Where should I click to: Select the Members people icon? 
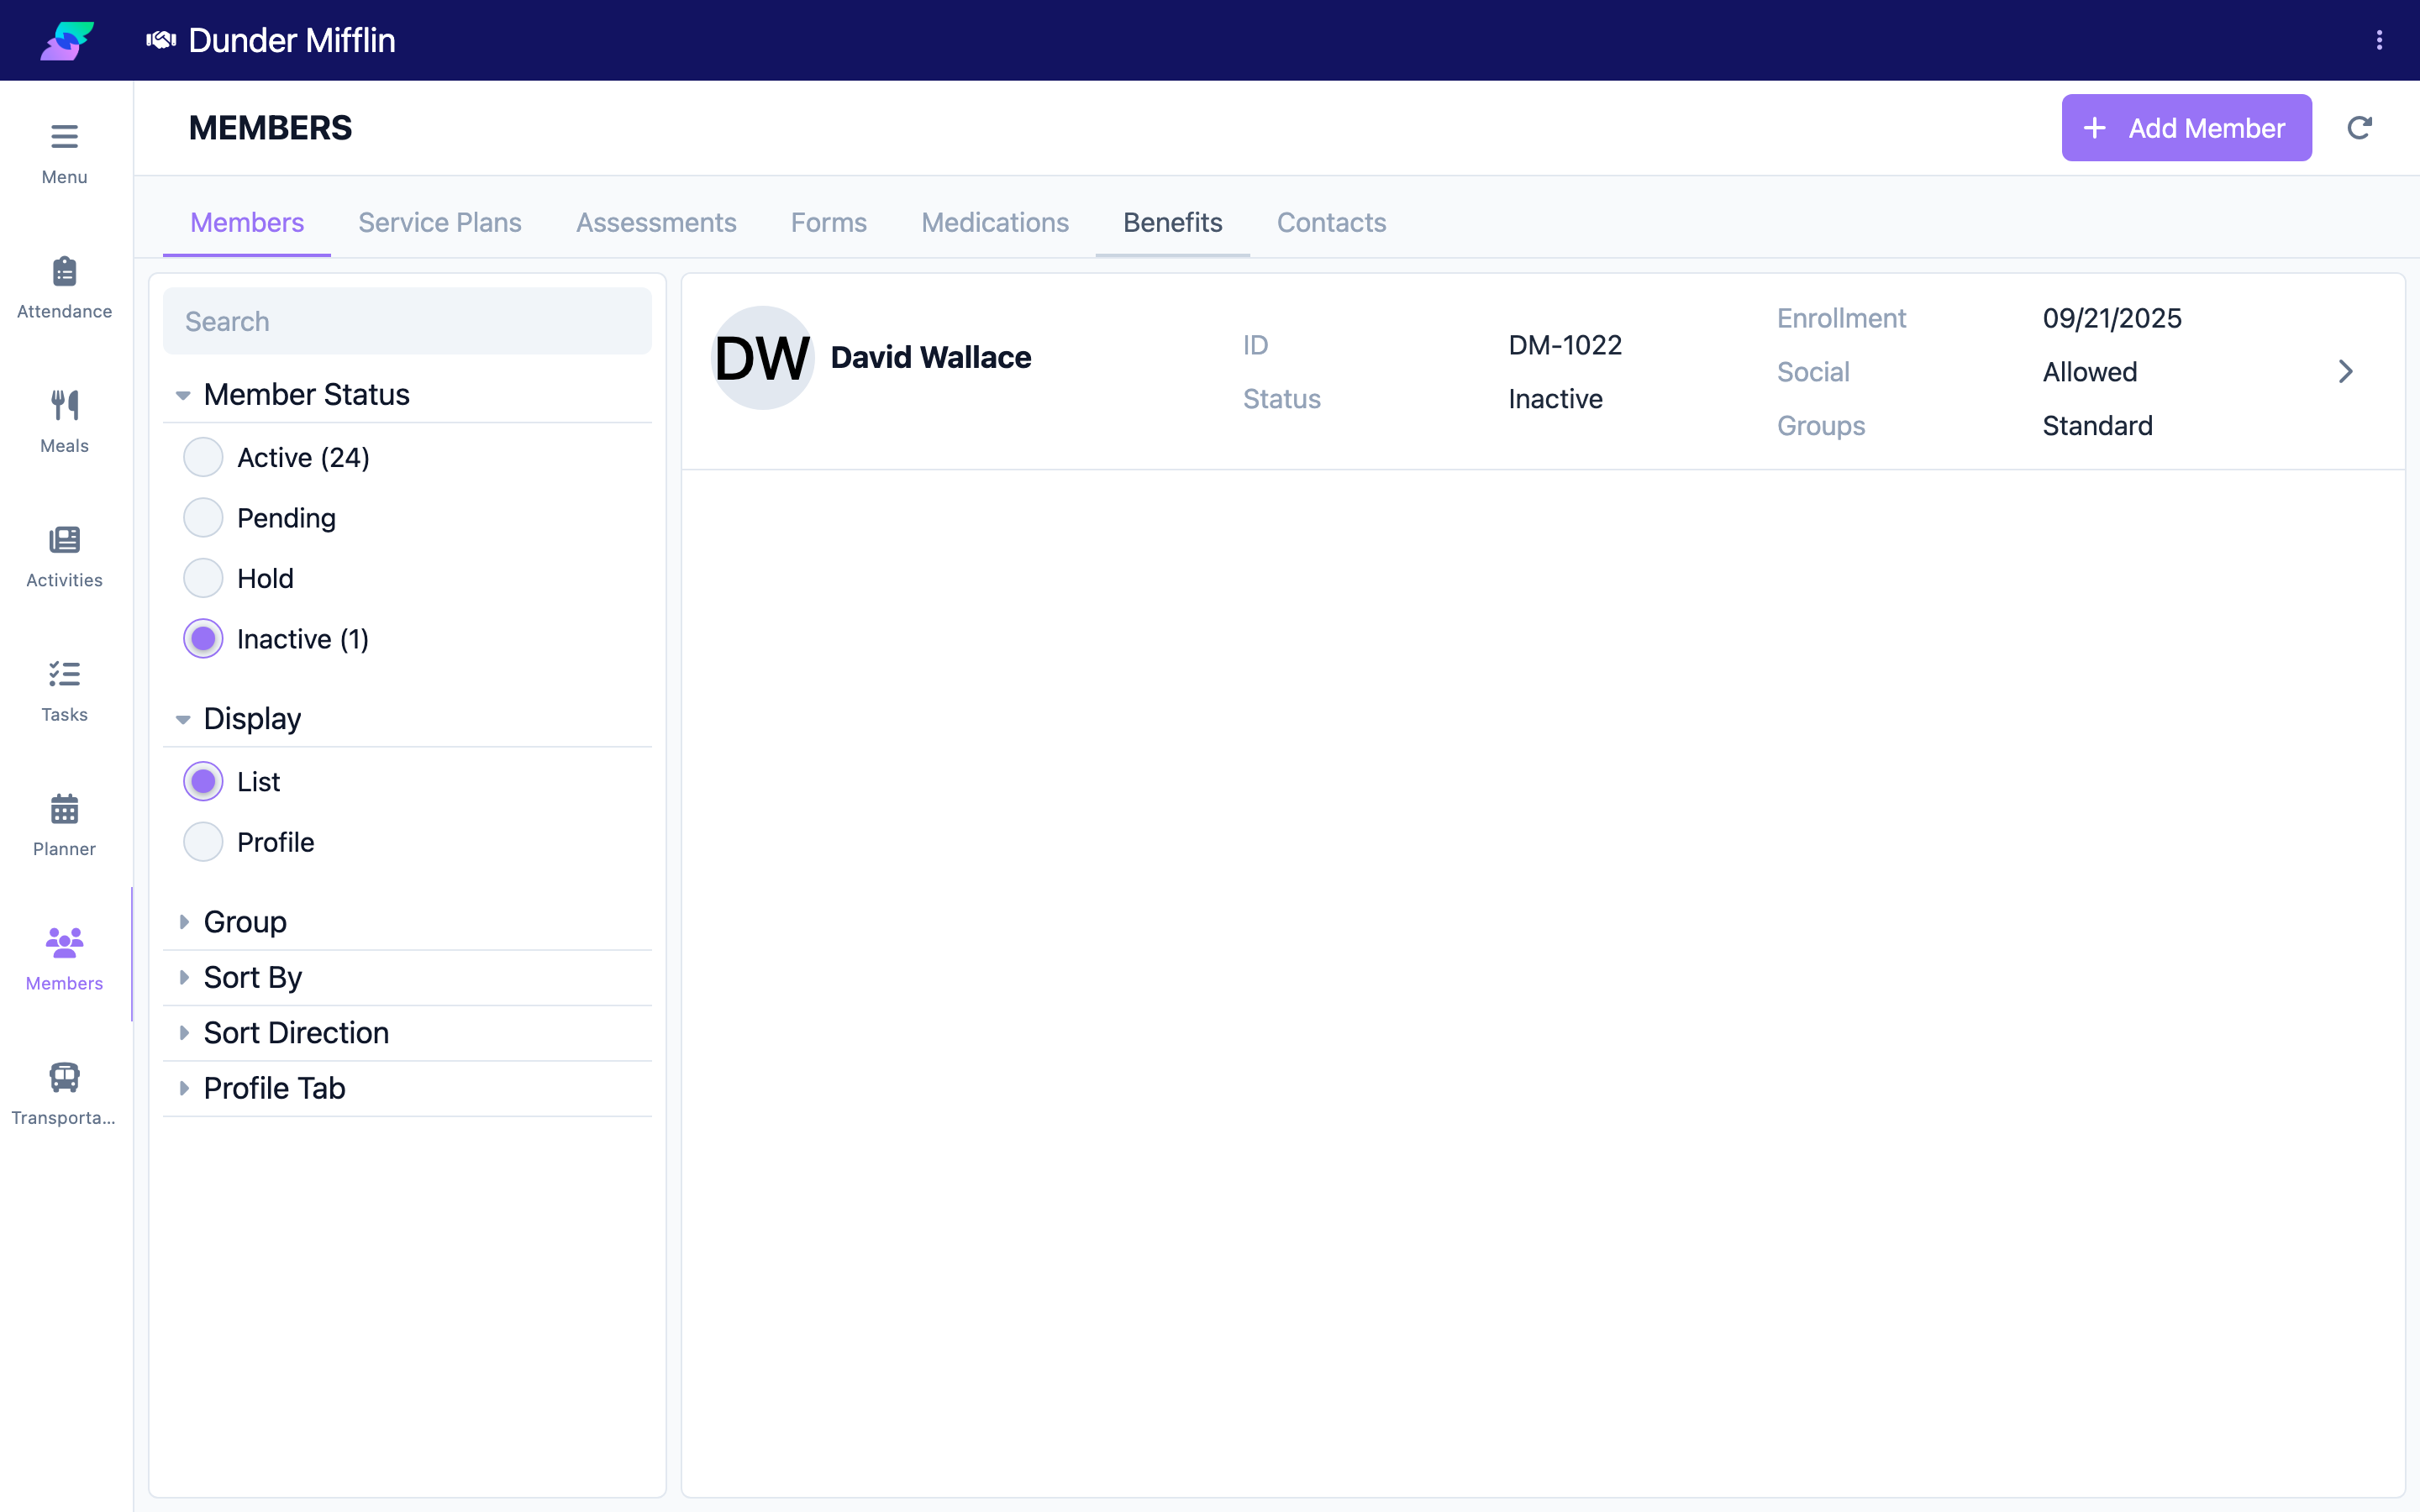pyautogui.click(x=64, y=943)
